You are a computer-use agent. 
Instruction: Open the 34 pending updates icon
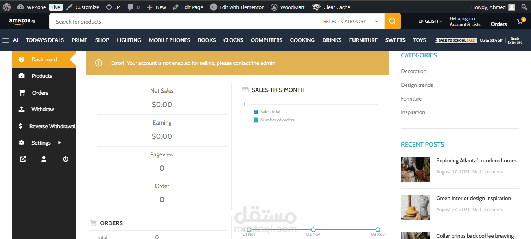point(109,7)
